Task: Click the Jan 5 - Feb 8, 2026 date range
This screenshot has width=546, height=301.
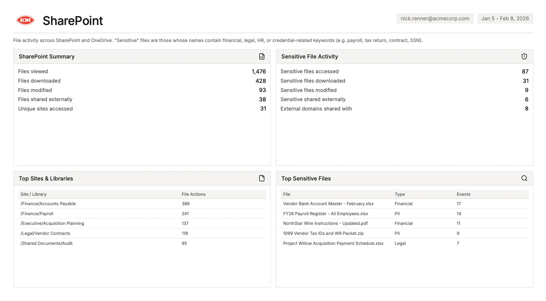Action: point(505,18)
